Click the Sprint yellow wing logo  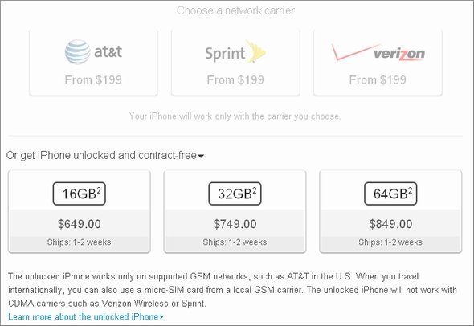tap(255, 51)
